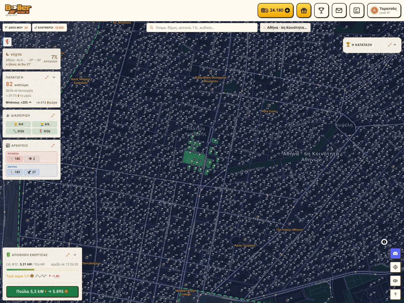Click the ranking panel trophy icon
The width and height of the screenshot is (404, 303).
348,44
